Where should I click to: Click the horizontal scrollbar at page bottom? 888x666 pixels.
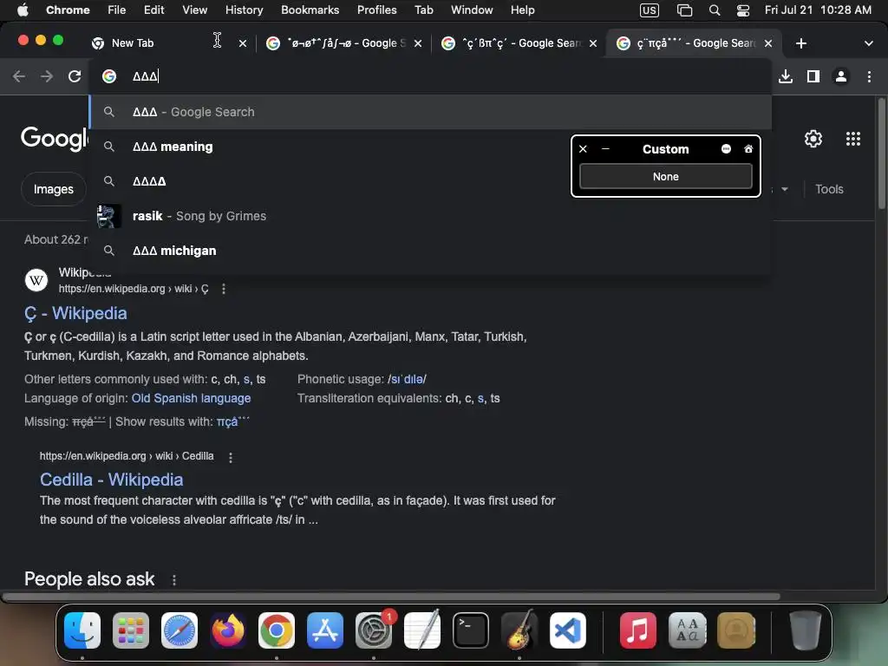click(x=391, y=597)
